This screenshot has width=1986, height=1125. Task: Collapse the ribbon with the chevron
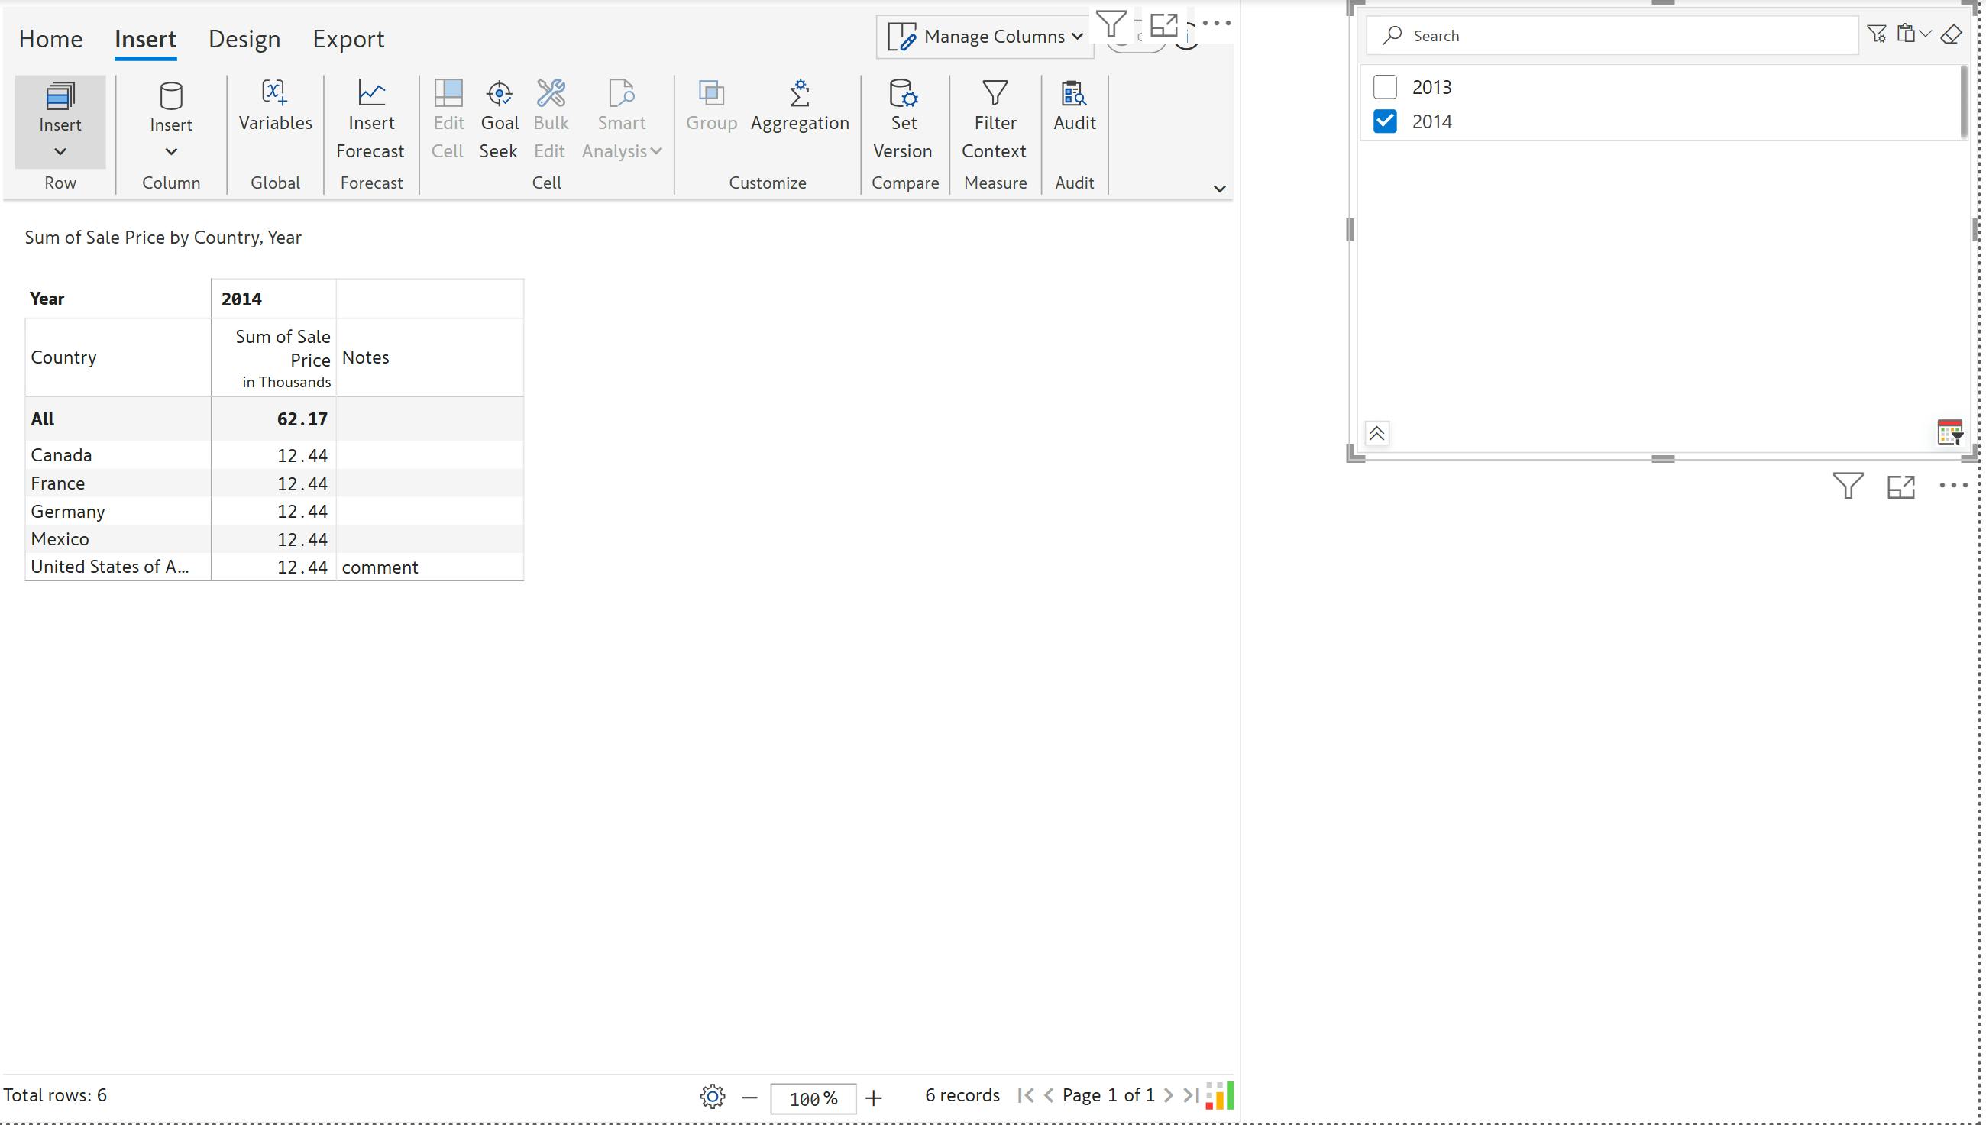(x=1219, y=189)
